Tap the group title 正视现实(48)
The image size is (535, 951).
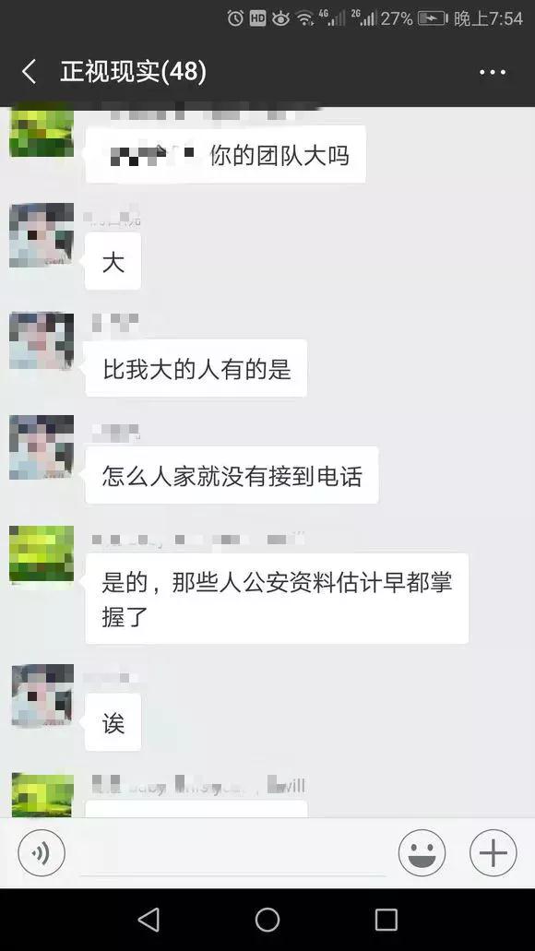click(x=134, y=72)
